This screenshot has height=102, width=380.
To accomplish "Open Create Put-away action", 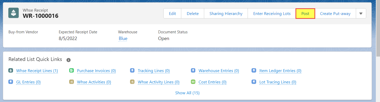I will pyautogui.click(x=335, y=13).
